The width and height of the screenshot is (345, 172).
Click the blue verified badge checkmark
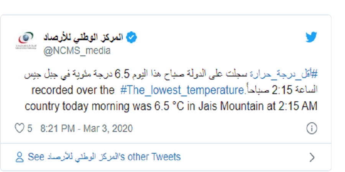tap(131, 37)
